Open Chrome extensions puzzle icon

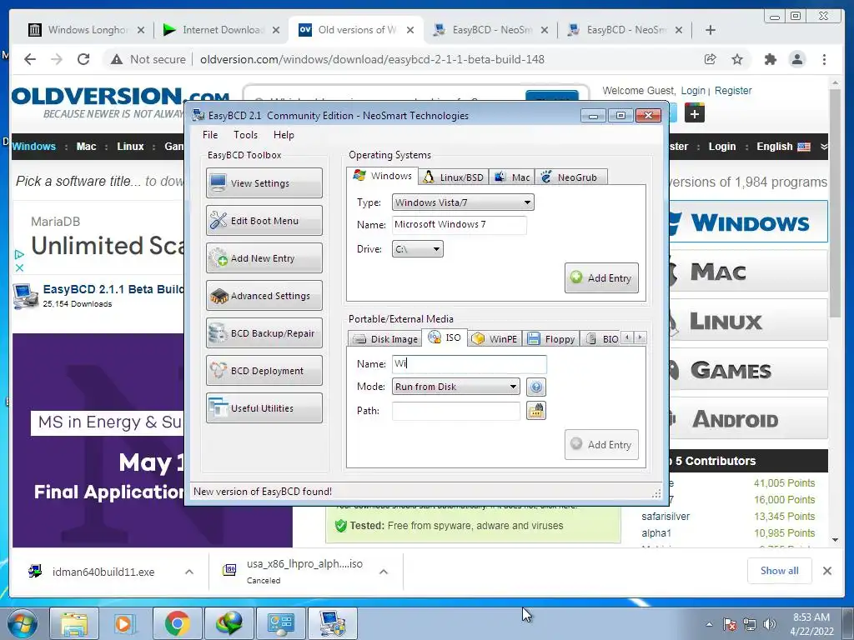coord(770,59)
